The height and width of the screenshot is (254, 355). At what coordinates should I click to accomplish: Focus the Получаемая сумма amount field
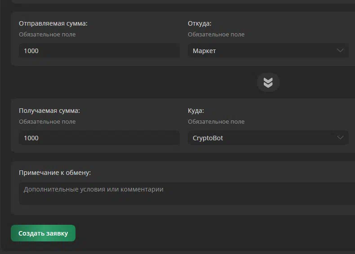99,138
